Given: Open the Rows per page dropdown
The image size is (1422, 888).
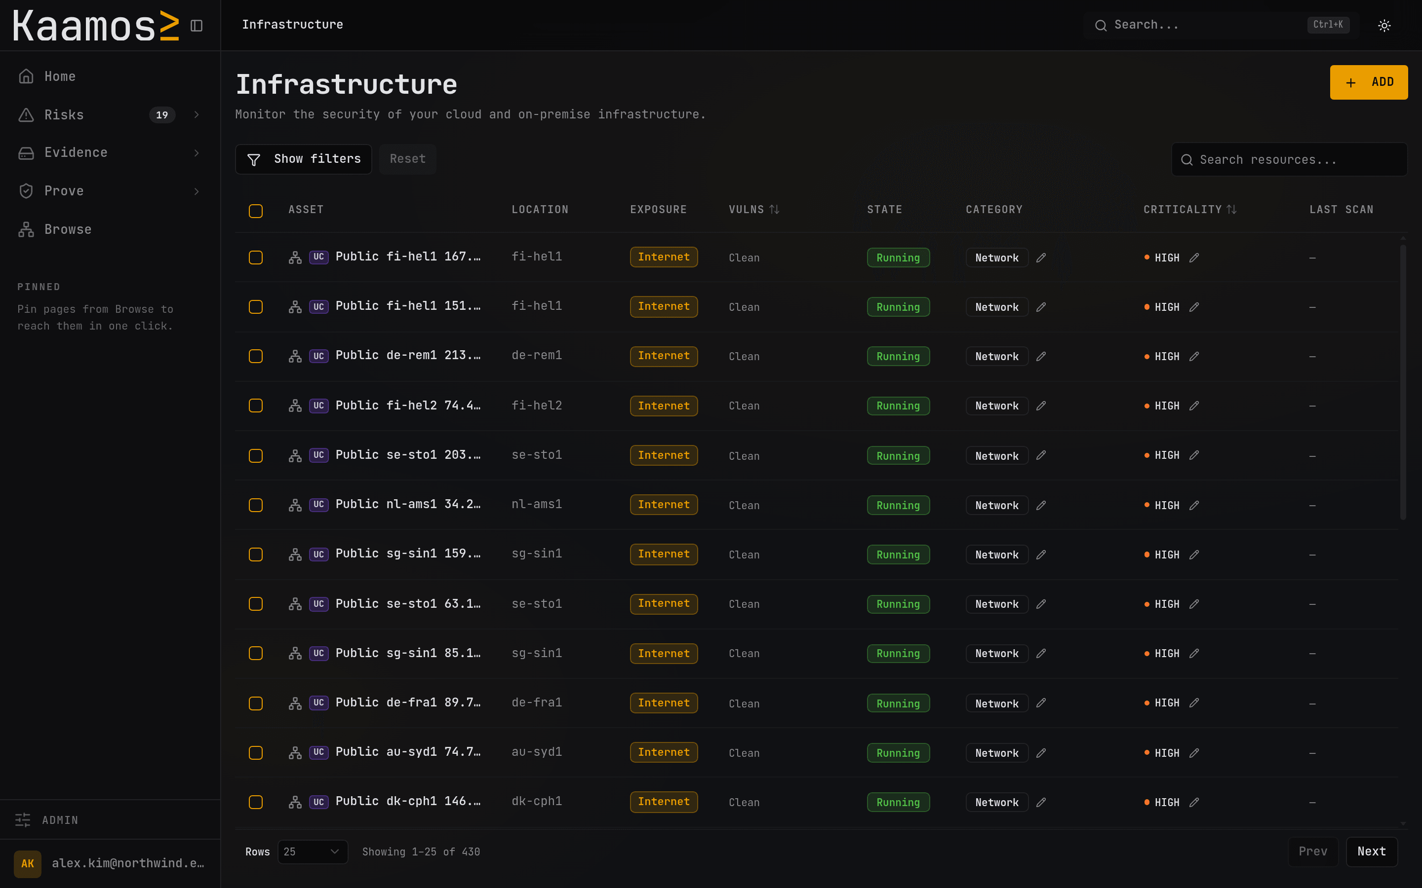Looking at the screenshot, I should [x=313, y=851].
